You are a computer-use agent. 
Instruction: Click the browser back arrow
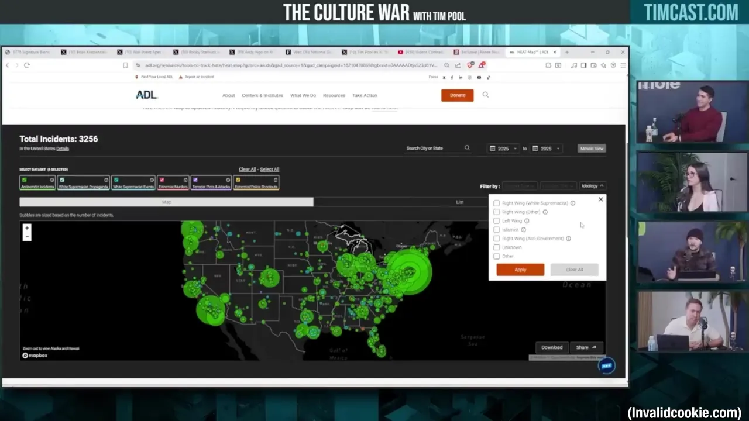[8, 65]
